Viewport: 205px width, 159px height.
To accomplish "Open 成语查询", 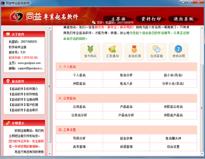I will click(x=126, y=147).
